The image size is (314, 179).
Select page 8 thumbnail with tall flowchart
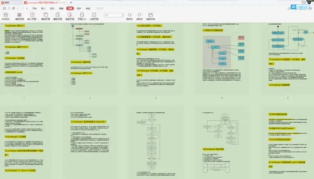156,143
